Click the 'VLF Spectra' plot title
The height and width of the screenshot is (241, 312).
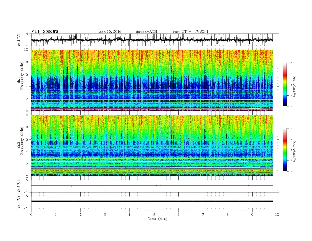pos(45,31)
